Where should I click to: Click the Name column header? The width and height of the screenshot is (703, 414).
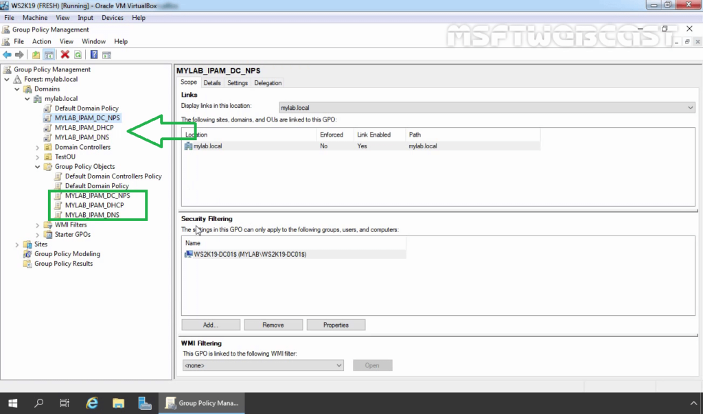294,243
